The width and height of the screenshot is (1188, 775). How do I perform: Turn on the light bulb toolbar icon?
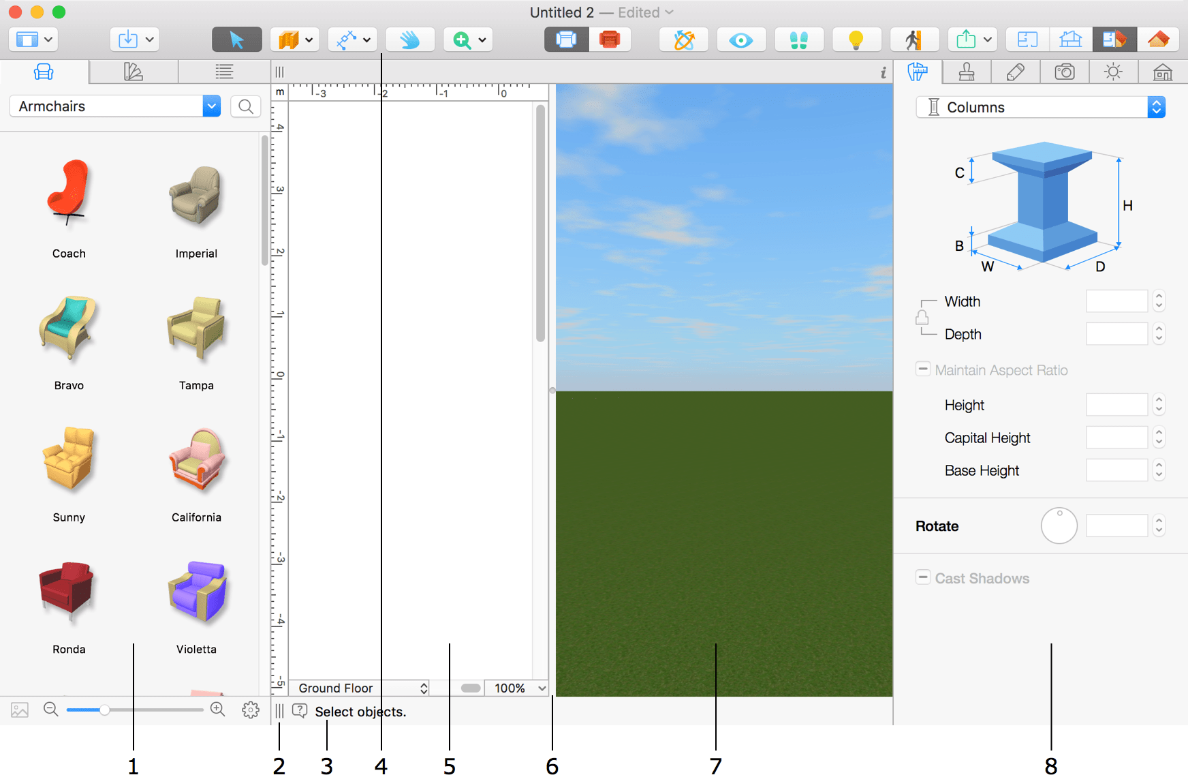856,40
